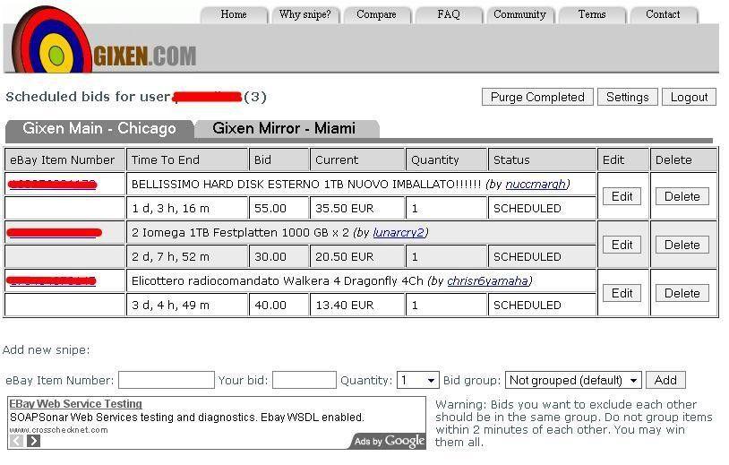Delete the Elicottero Walkera Dragonfly snipe
Screen dimensions: 729x465
point(682,293)
